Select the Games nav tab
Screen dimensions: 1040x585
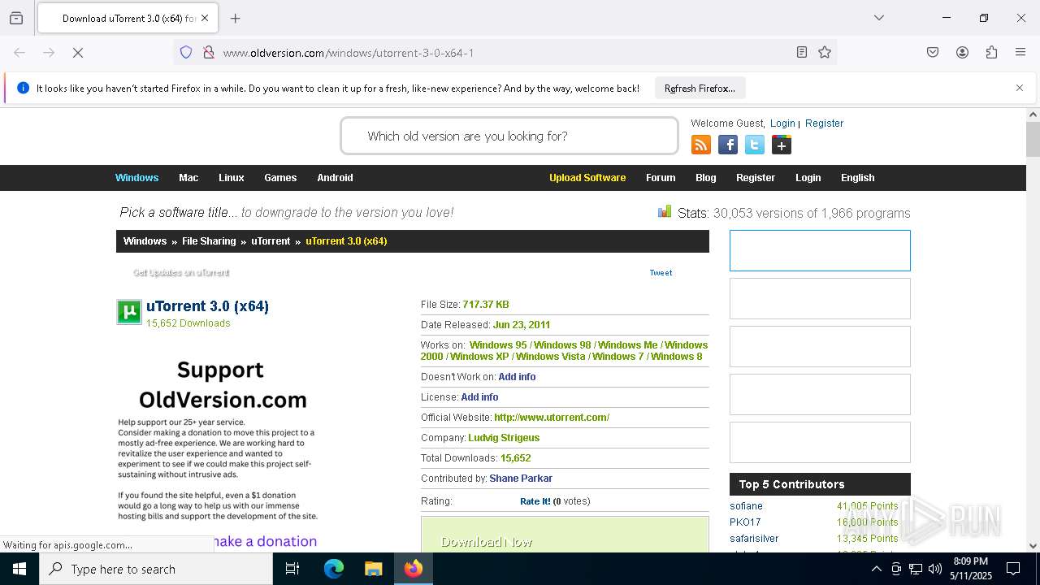click(x=280, y=178)
